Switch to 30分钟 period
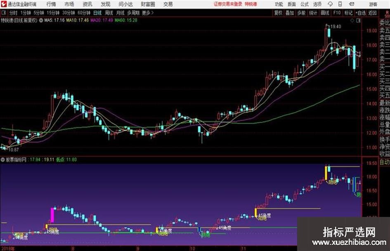This screenshot has width=390, height=251. tap(69, 13)
